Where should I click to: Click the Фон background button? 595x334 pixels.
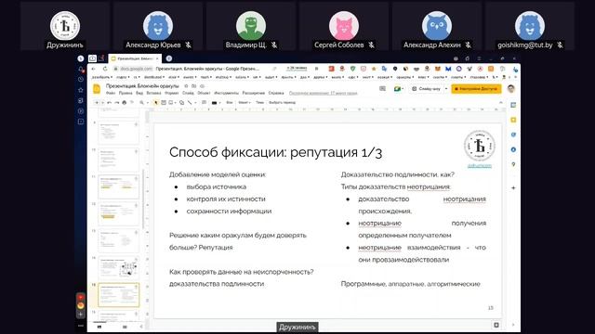point(230,103)
